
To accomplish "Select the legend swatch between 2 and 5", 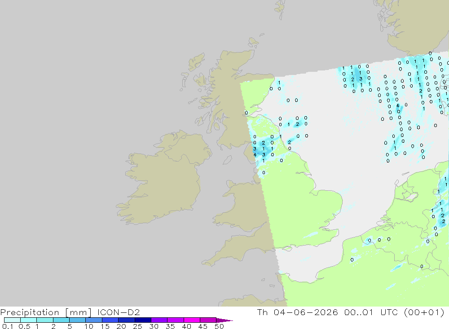I will tap(61, 320).
